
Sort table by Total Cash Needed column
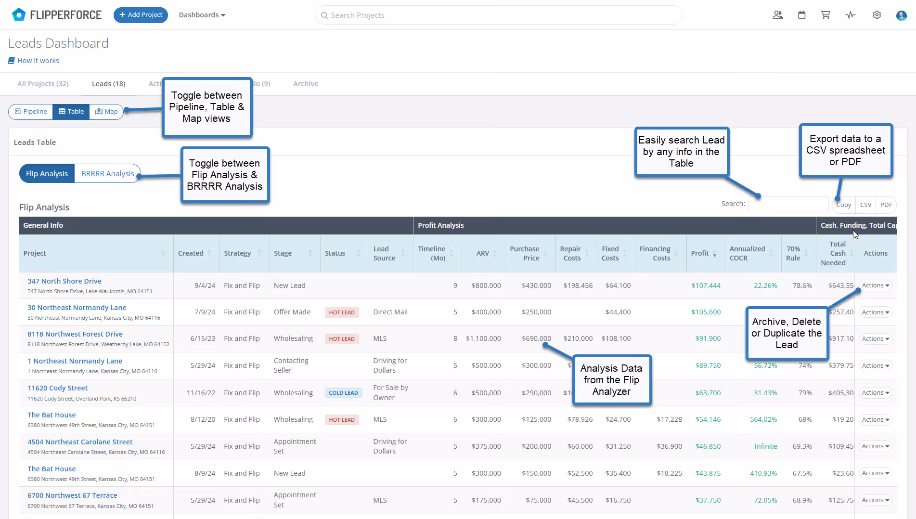836,253
